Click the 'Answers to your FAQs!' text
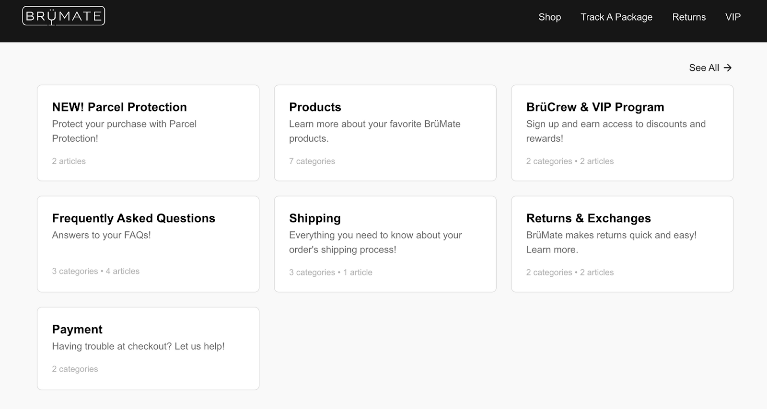The width and height of the screenshot is (767, 409). point(102,235)
